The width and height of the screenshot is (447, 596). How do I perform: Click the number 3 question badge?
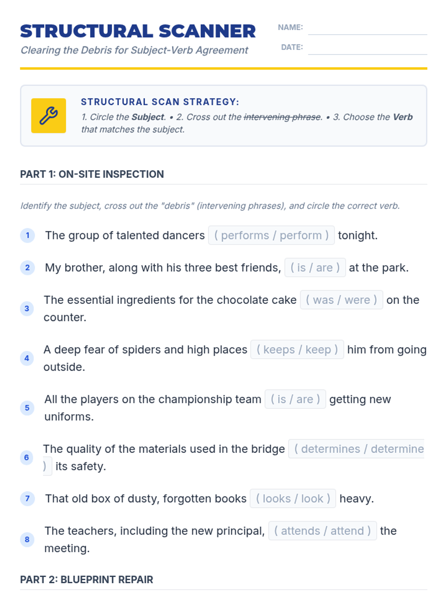click(27, 308)
